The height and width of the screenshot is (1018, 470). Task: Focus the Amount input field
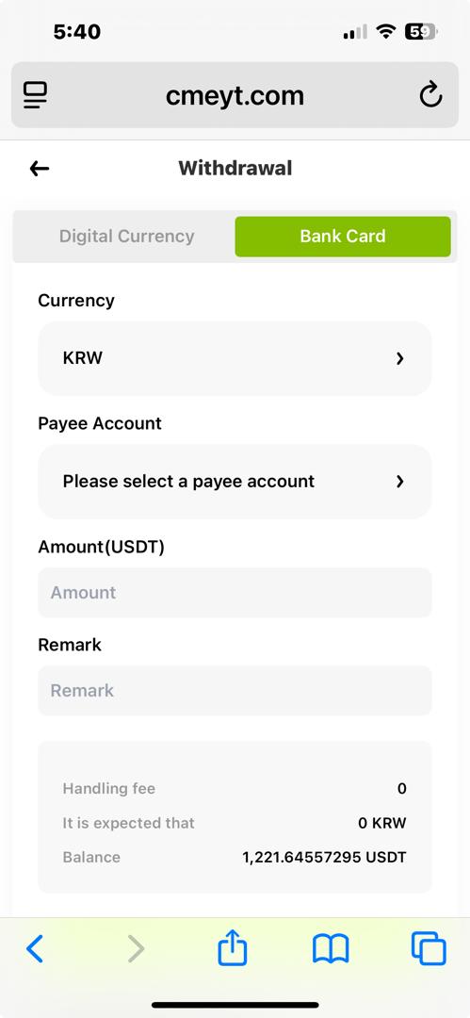tap(235, 593)
